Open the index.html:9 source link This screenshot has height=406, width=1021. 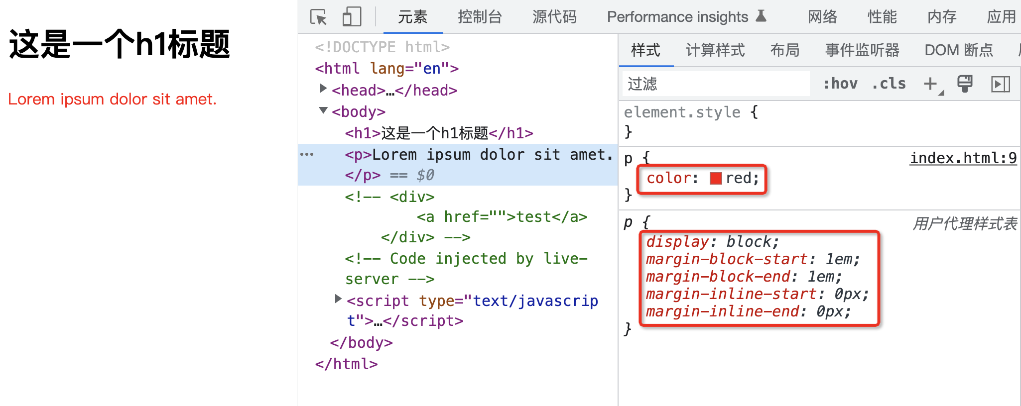[963, 158]
